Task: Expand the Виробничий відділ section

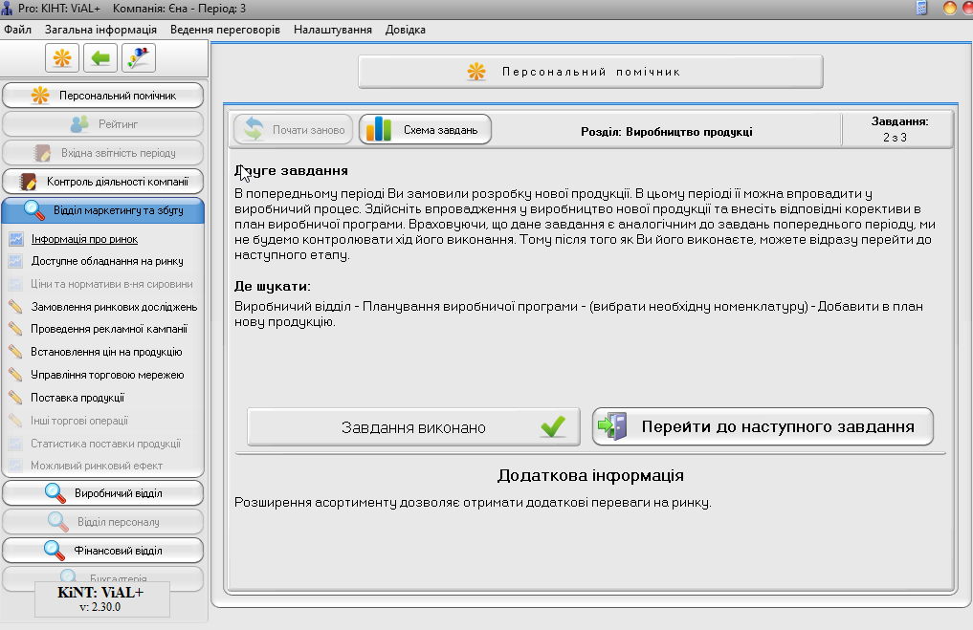Action: pos(103,493)
